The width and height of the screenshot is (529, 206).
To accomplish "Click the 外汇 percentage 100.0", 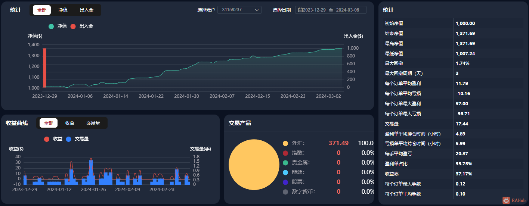I will (x=366, y=143).
